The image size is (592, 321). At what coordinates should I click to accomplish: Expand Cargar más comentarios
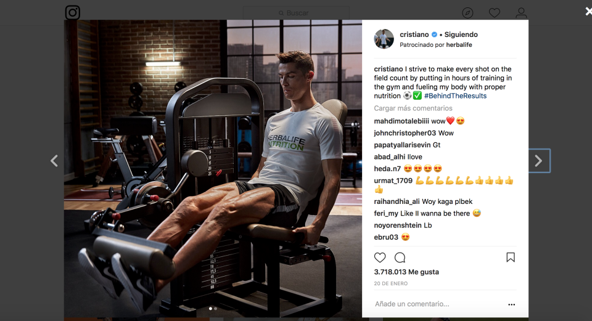point(413,108)
